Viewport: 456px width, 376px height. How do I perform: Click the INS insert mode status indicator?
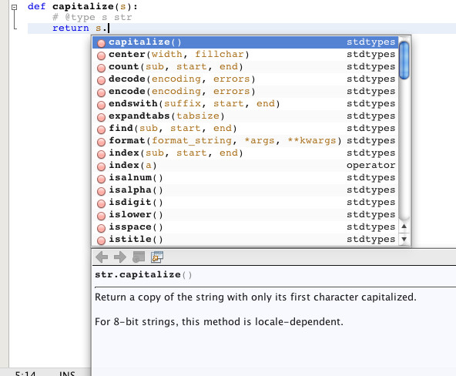click(x=67, y=373)
